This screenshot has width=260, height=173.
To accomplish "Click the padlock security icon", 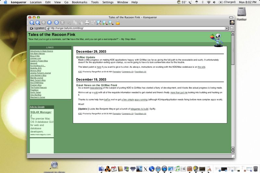I will [x=118, y=22].
